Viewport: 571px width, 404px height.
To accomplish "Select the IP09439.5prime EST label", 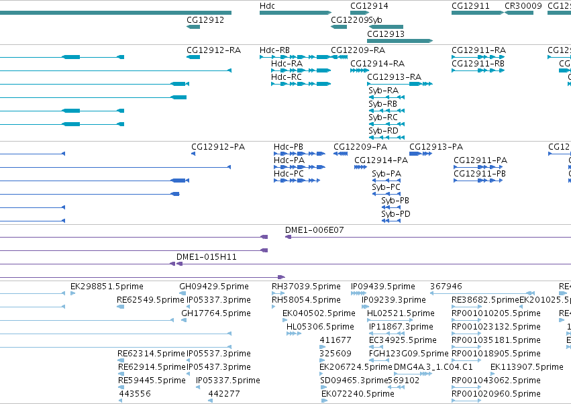I will tap(382, 287).
